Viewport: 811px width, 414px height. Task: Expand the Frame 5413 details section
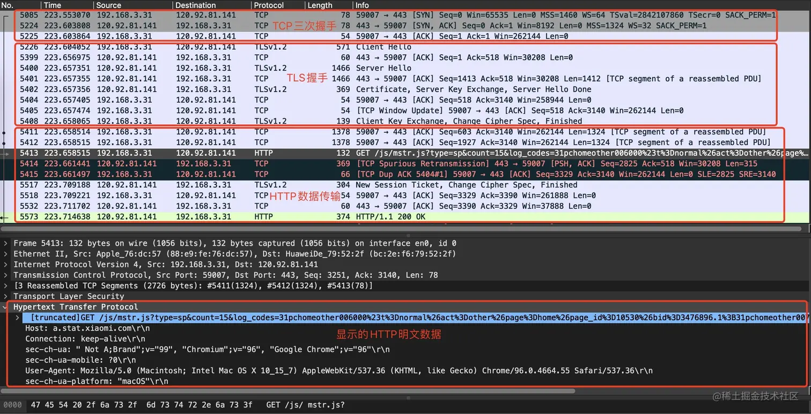point(5,243)
